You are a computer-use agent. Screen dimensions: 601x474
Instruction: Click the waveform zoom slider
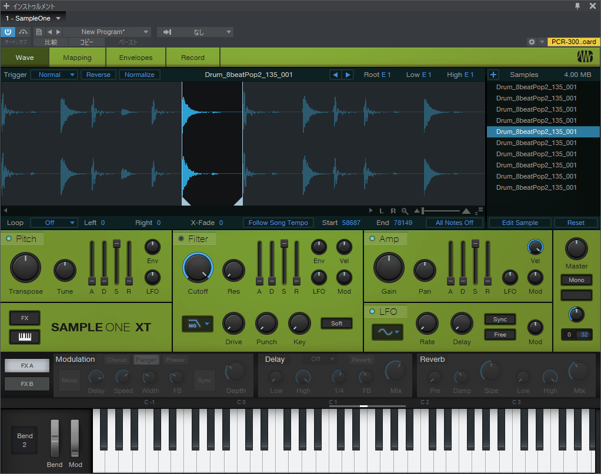click(441, 211)
